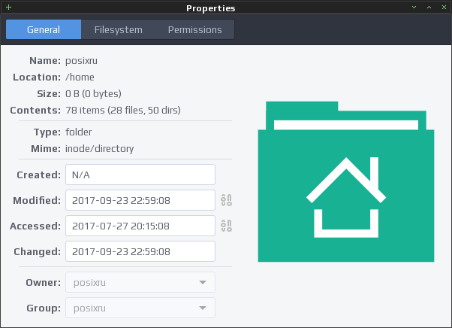Click the Modified timestamp field
Image resolution: width=452 pixels, height=328 pixels.
point(140,200)
